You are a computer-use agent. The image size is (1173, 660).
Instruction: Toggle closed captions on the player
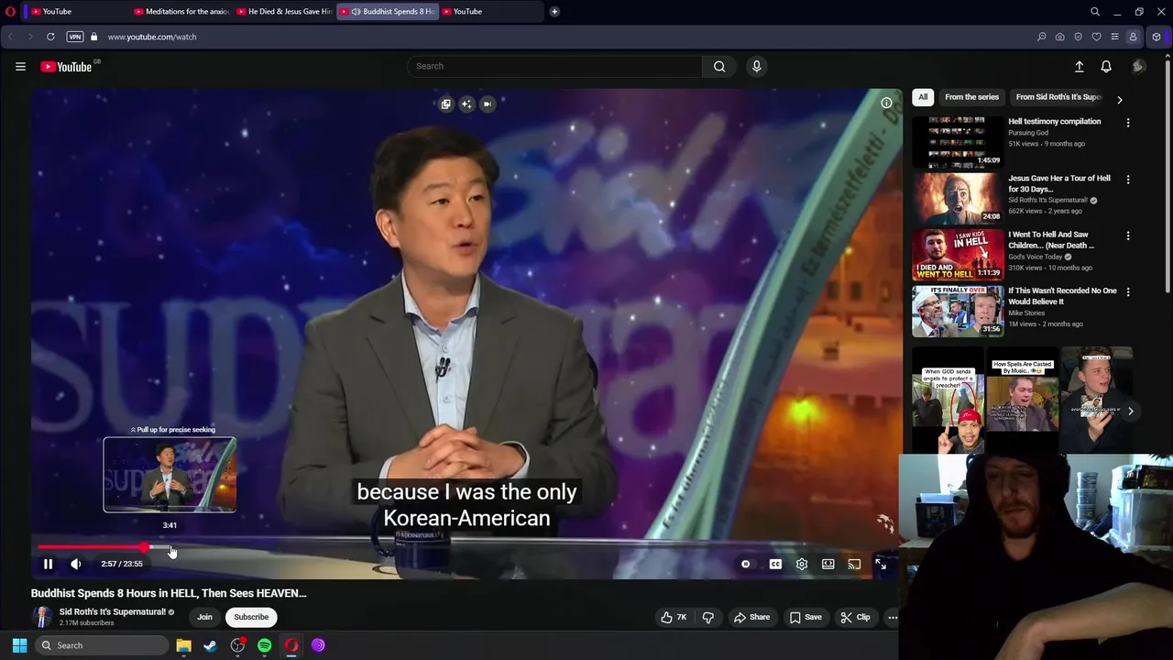click(775, 564)
